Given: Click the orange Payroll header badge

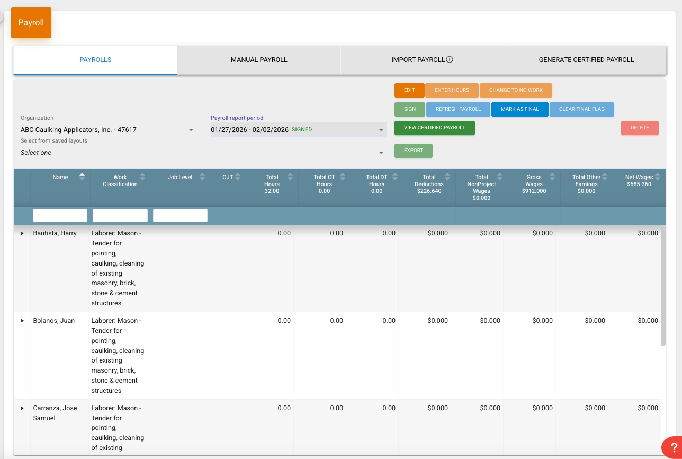Looking at the screenshot, I should tap(31, 23).
